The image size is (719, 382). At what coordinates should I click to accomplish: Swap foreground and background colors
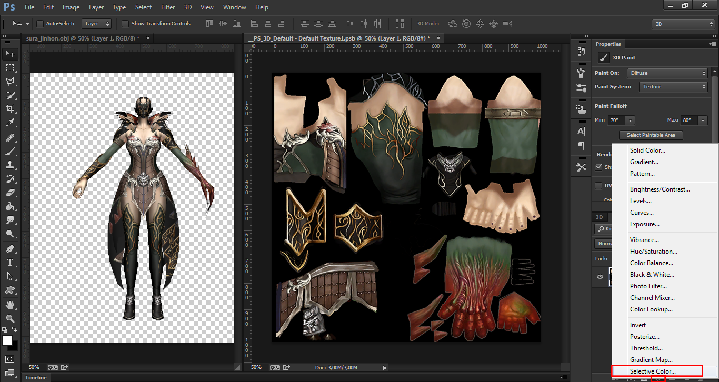point(15,329)
